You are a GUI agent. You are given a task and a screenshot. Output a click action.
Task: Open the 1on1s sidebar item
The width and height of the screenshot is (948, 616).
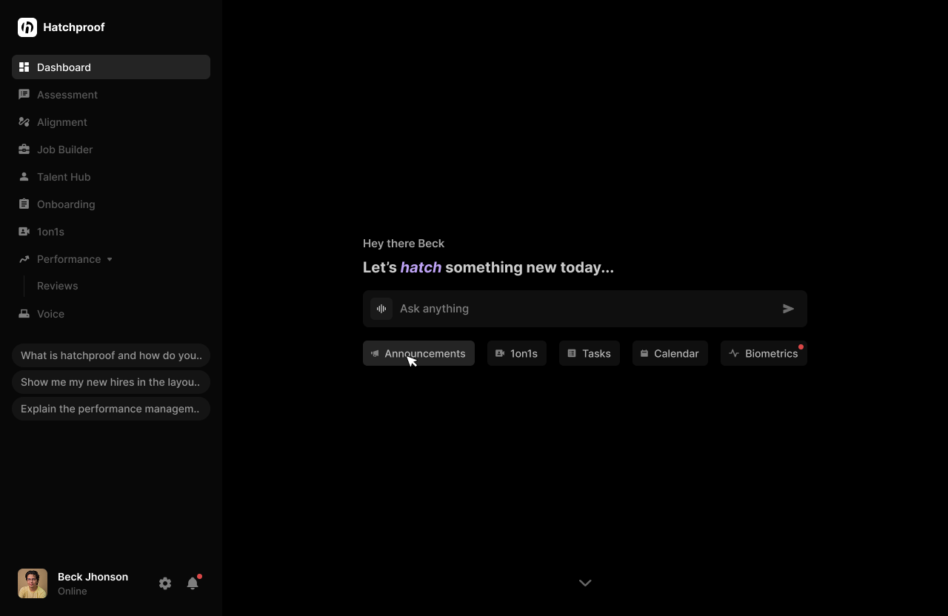tap(111, 232)
